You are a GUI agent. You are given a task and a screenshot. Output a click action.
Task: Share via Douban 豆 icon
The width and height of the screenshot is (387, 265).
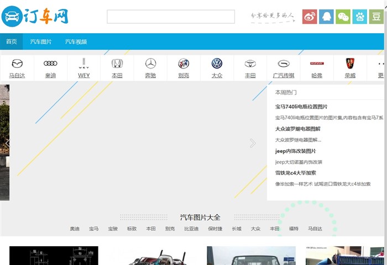point(376,17)
